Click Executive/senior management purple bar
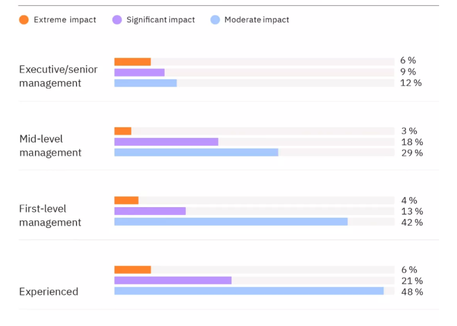This screenshot has height=326, width=457. pos(140,72)
